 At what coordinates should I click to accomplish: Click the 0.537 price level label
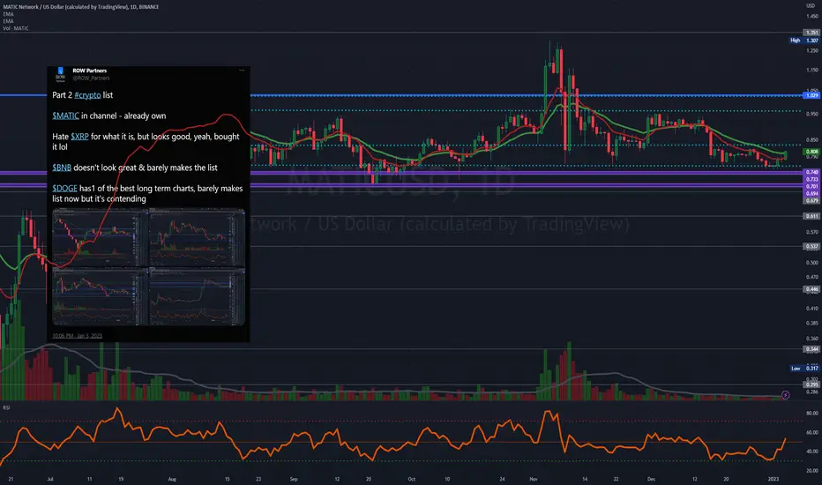pyautogui.click(x=811, y=246)
